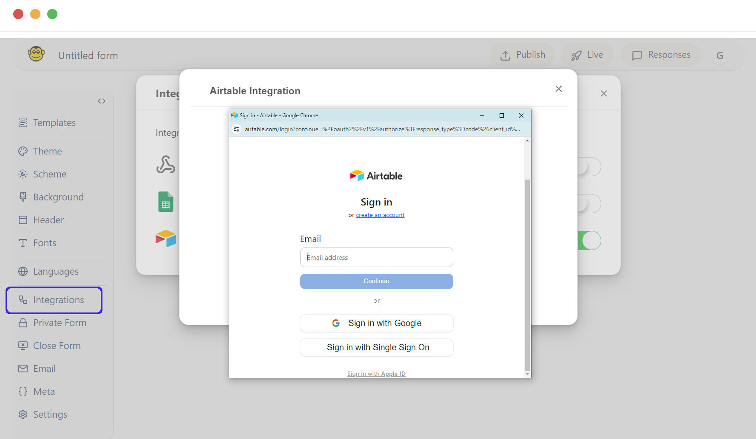Screen dimensions: 756x439
Task: Click the Close Form icon
Action: click(x=23, y=346)
